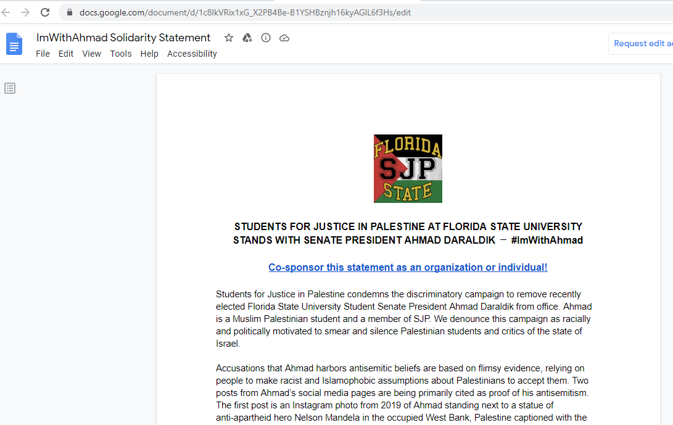Click the heading line starting 'STUDENTS FOR JUSTICE'
This screenshot has width=673, height=425.
[x=408, y=226]
